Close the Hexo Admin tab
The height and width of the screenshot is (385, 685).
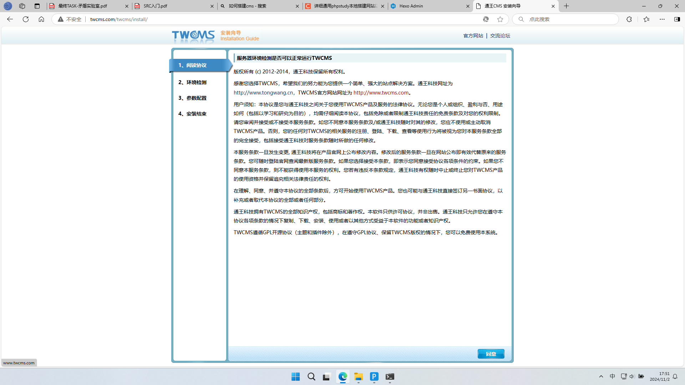pyautogui.click(x=468, y=6)
